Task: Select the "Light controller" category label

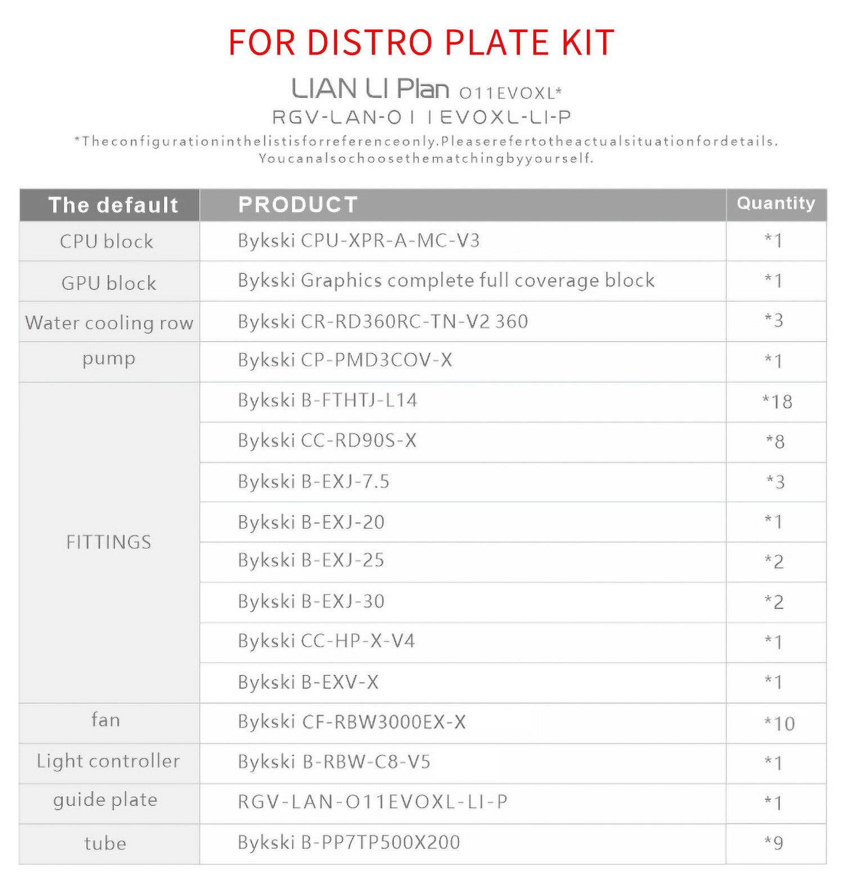Action: coord(108,761)
